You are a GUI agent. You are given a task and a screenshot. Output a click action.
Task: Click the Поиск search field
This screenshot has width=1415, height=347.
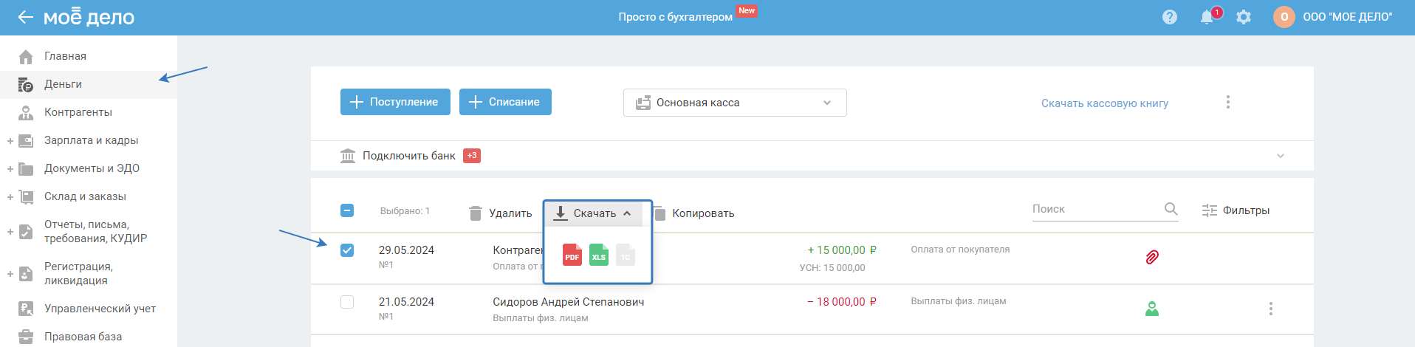coord(1094,209)
